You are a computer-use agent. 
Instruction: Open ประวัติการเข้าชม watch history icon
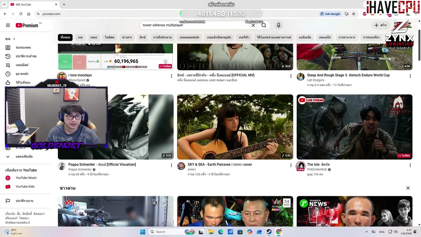click(8, 56)
